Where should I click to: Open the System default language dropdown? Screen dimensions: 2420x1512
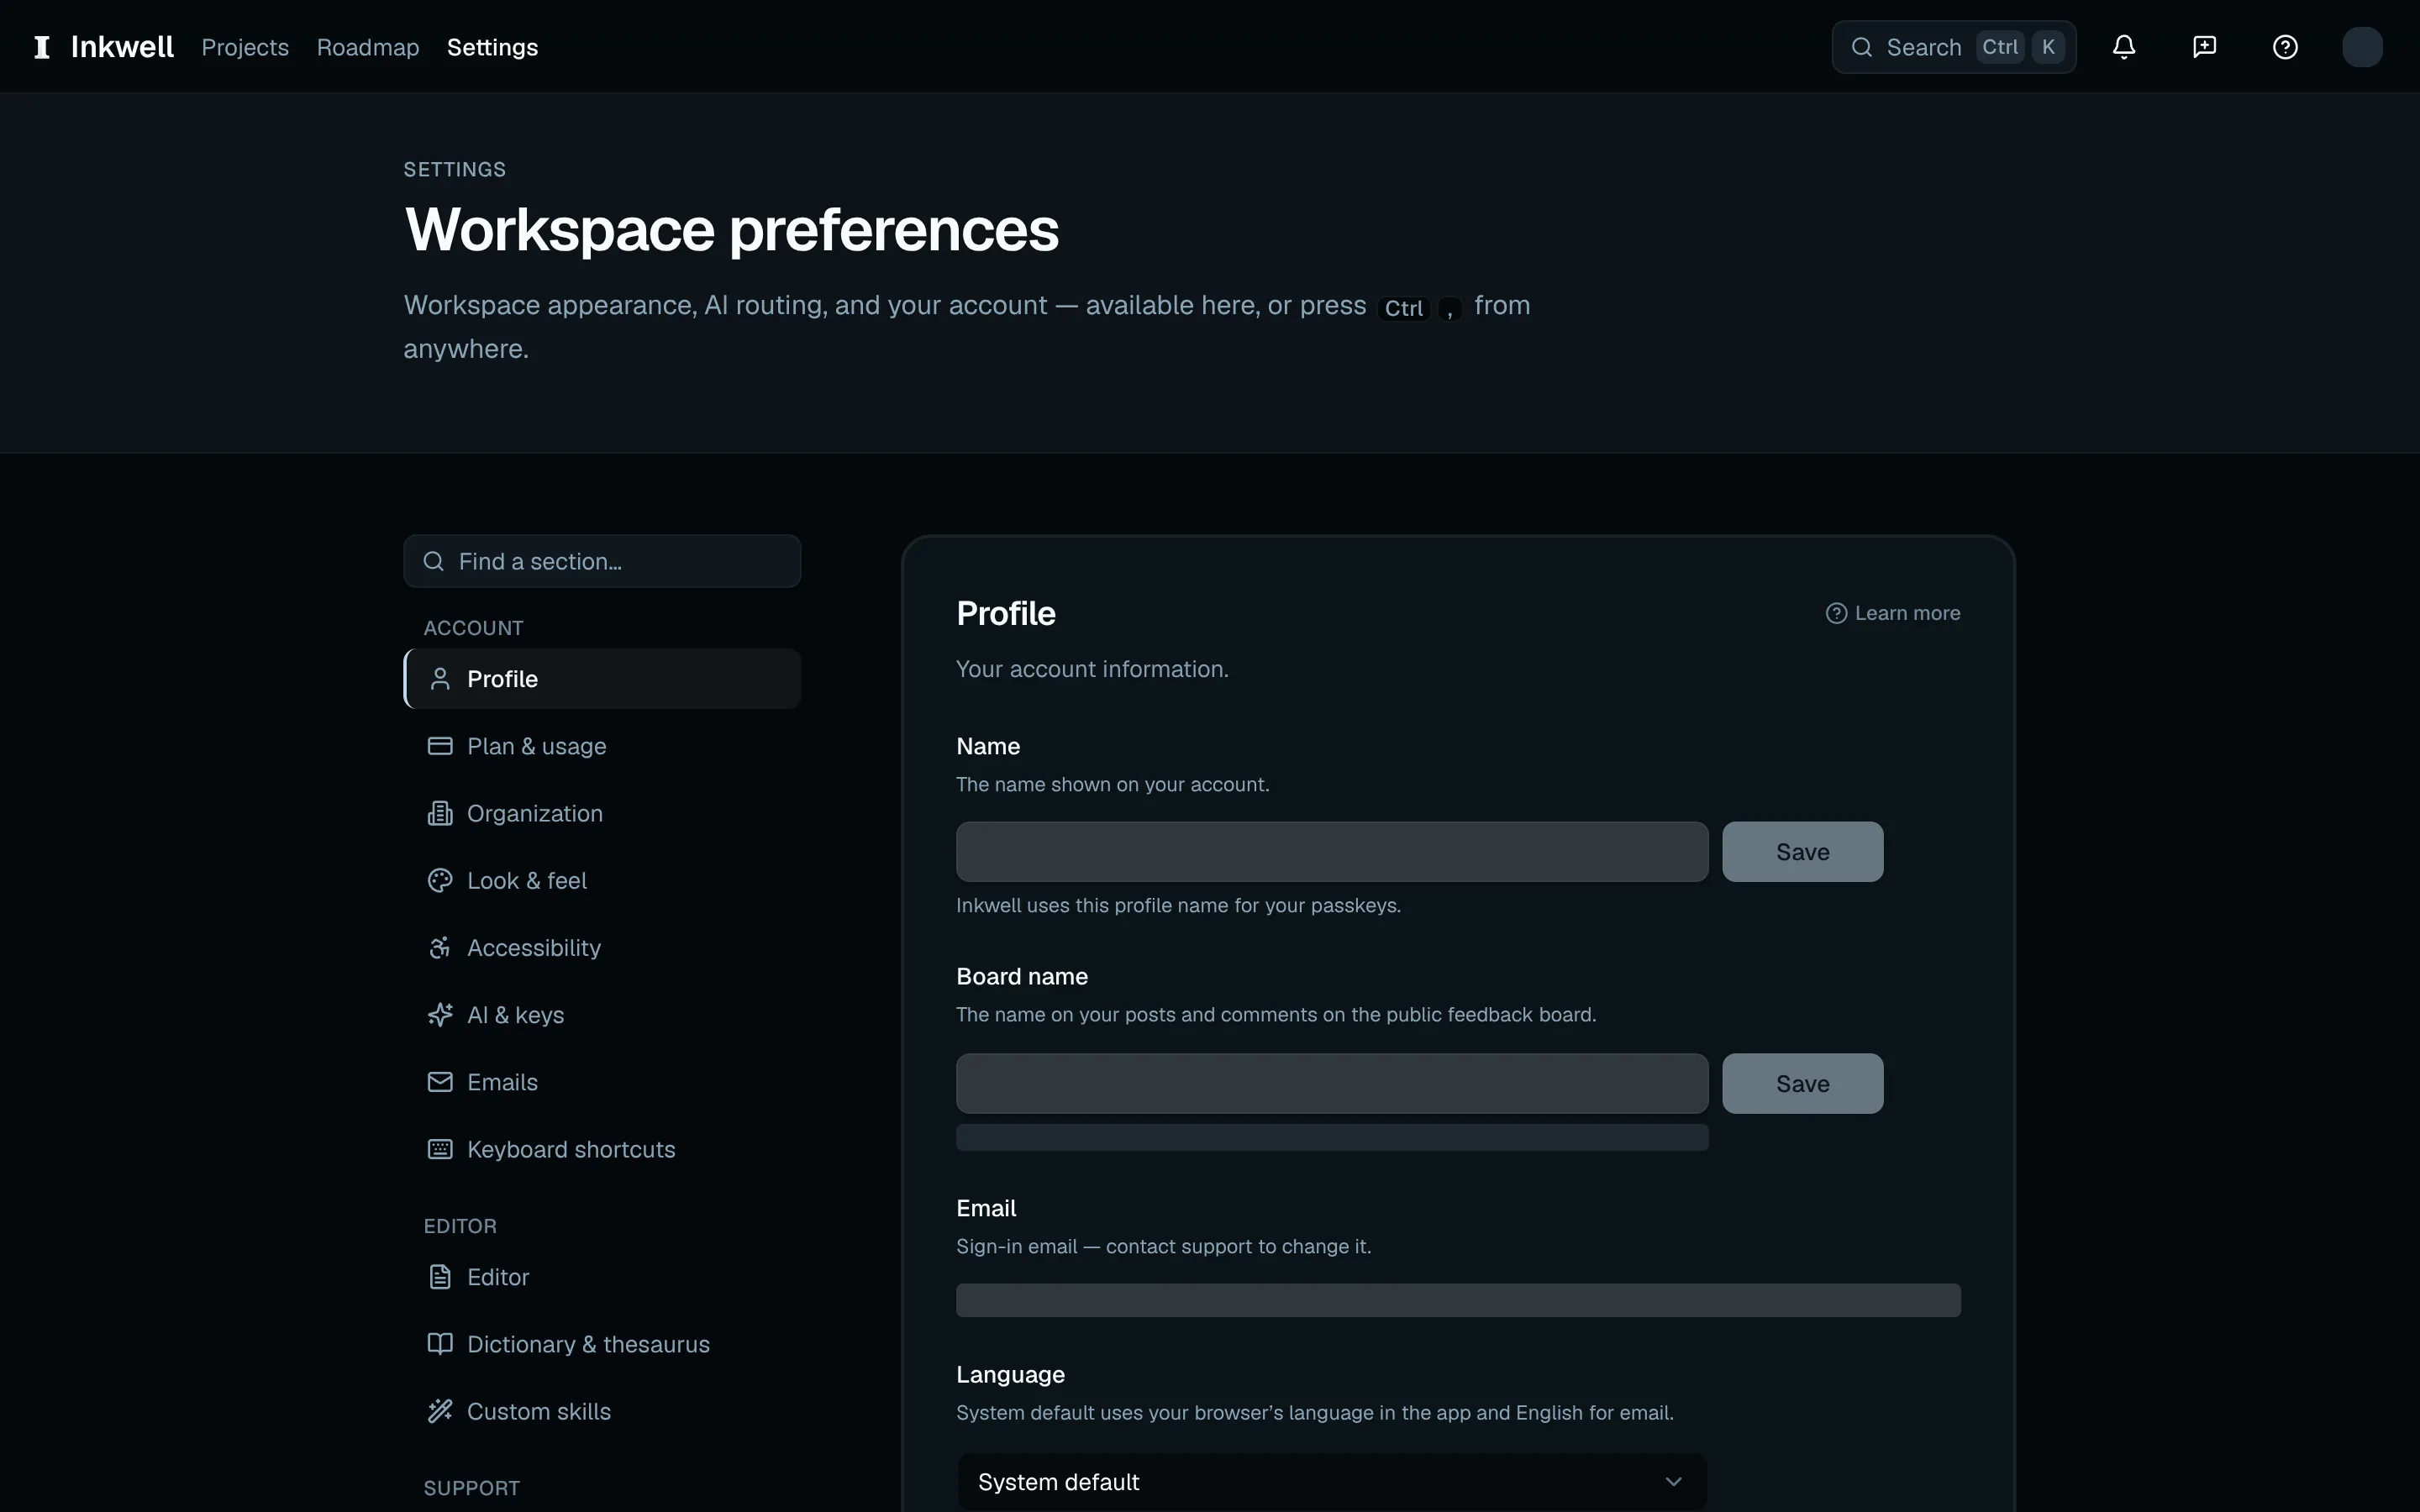point(1332,1482)
